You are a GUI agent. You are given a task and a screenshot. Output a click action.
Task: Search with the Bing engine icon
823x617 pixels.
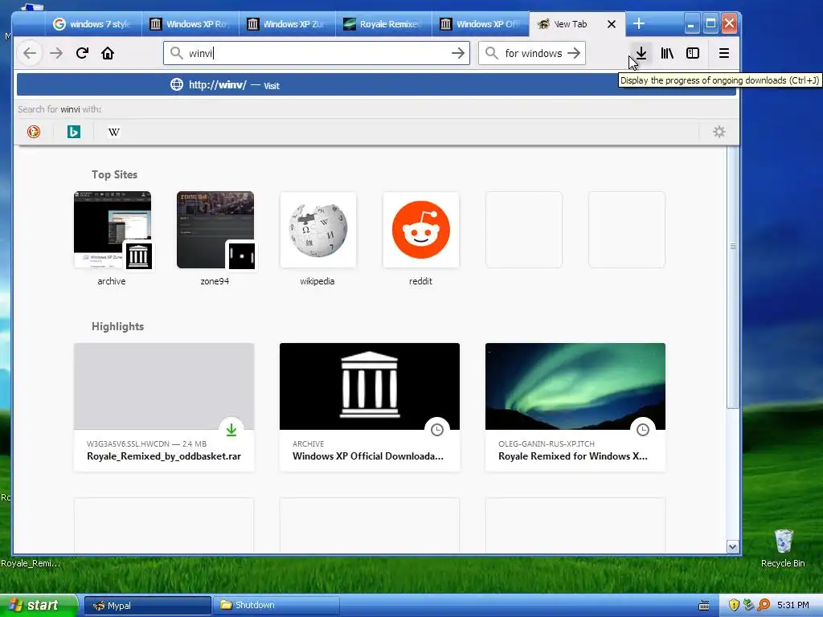[x=74, y=132]
